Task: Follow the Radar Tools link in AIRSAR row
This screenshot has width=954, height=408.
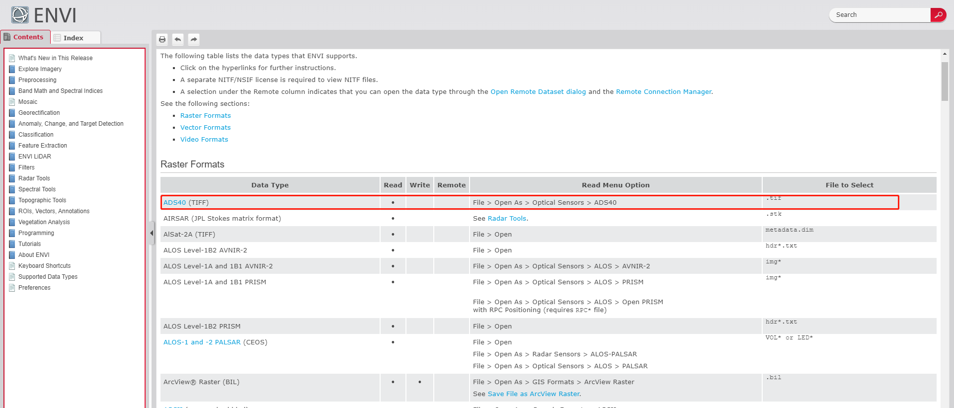Action: pyautogui.click(x=507, y=219)
